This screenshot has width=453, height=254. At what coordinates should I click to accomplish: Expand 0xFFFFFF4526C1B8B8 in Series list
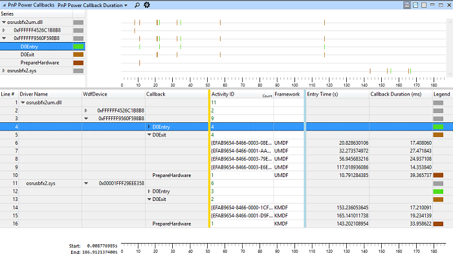[x=4, y=30]
